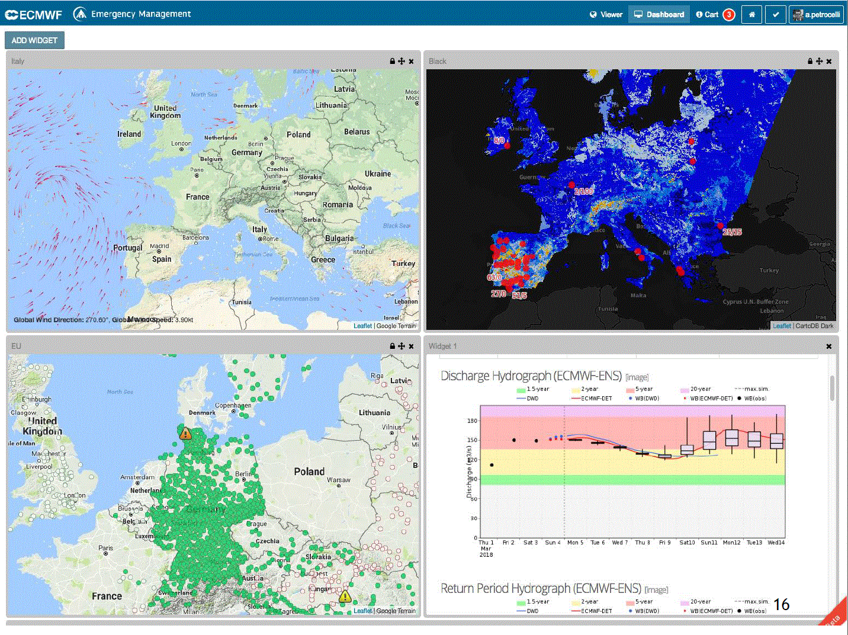
Task: Open the Leaflet link on the Italy map
Action: coord(362,326)
